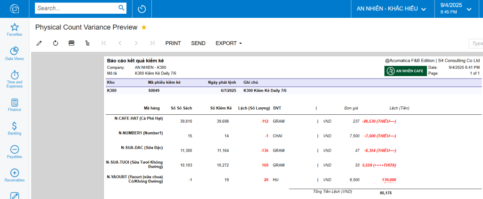Click the Số Kiểm Kê column header

click(x=221, y=108)
